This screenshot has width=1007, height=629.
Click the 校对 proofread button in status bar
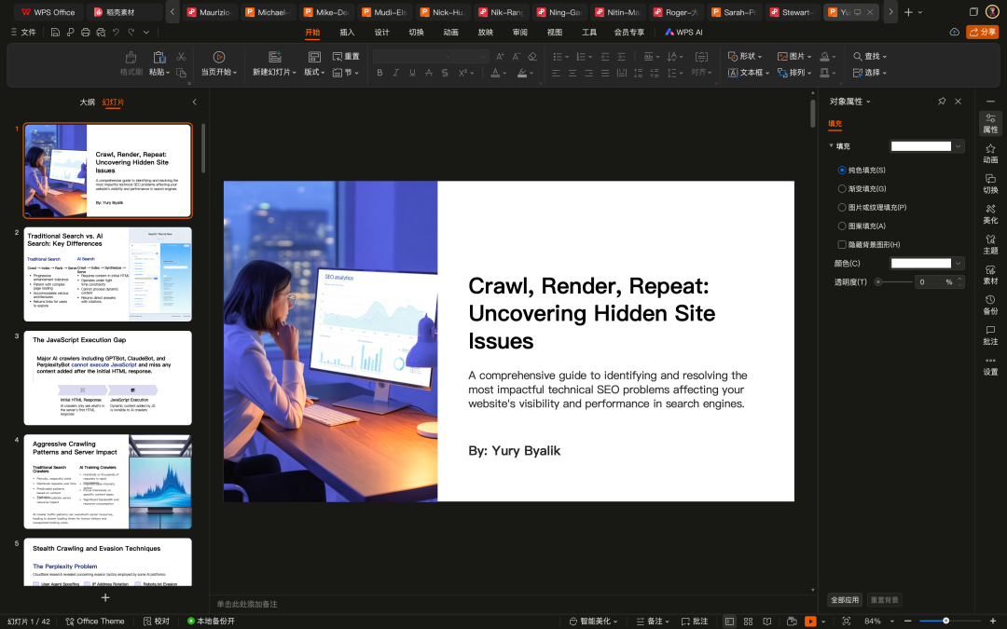[x=157, y=622]
